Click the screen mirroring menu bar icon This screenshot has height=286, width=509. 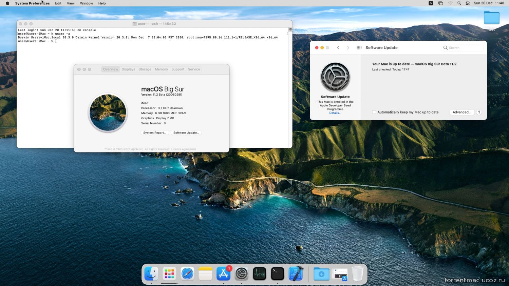point(440,3)
